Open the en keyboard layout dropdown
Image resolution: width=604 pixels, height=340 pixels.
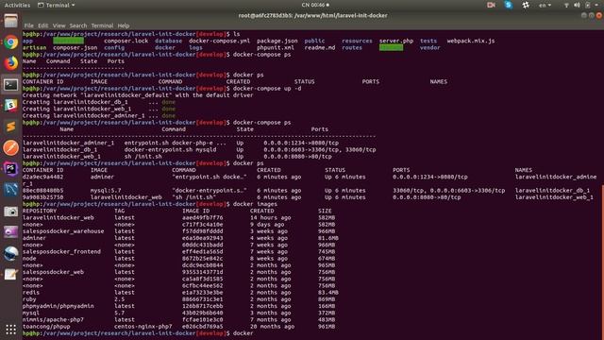pos(545,5)
